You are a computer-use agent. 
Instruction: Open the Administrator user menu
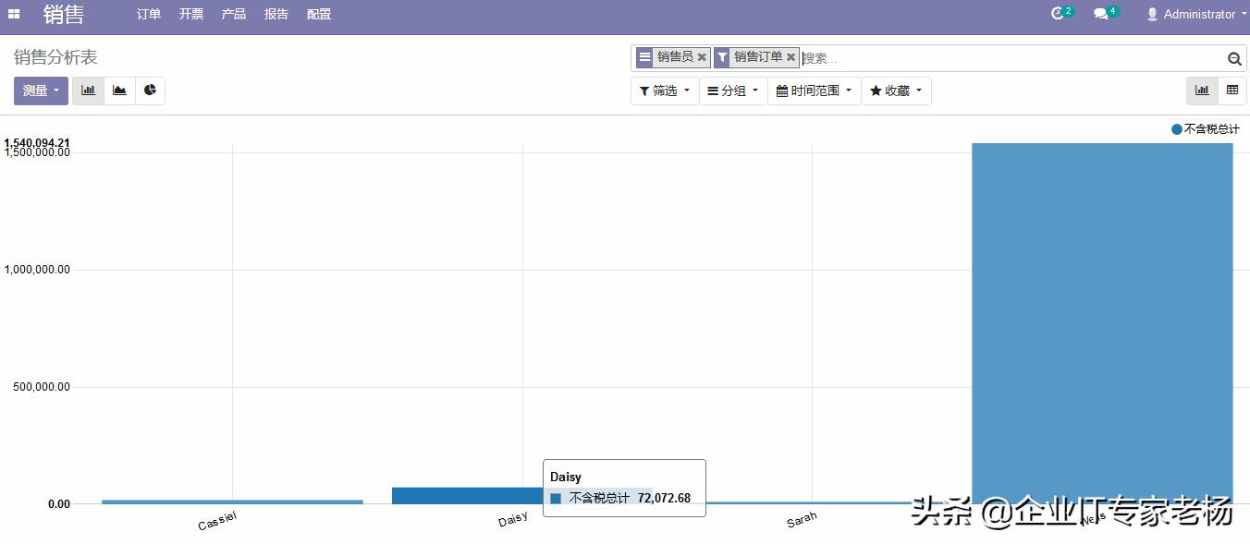click(x=1197, y=14)
